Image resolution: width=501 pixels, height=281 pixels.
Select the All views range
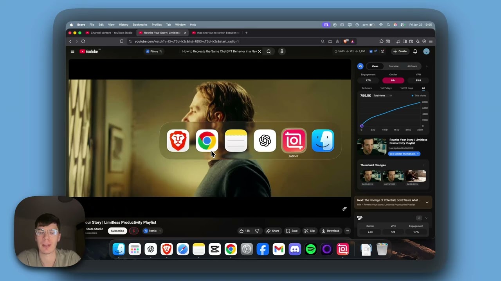pos(423,88)
